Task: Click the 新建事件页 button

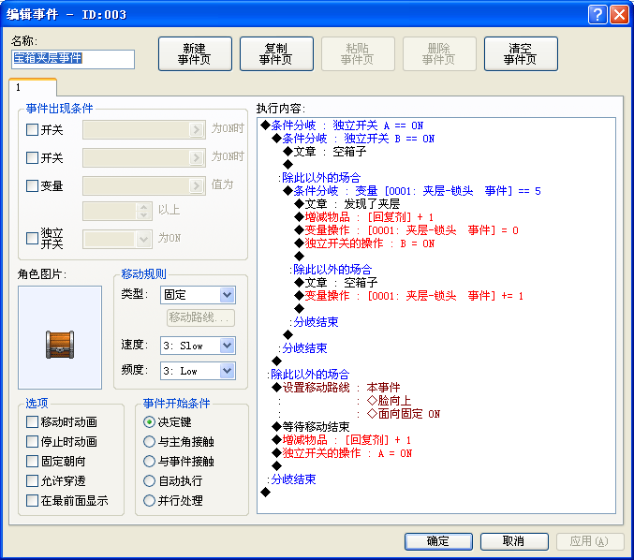Action: (x=195, y=53)
